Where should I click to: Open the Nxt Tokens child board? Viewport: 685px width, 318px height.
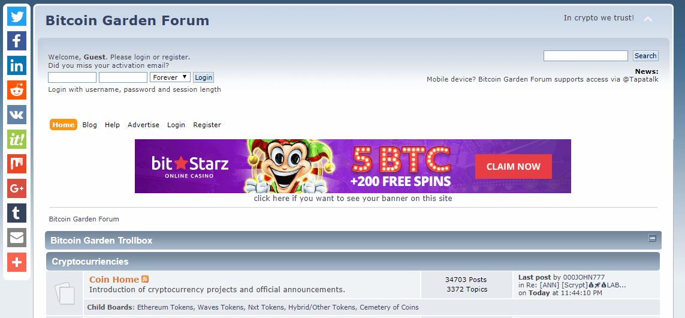tap(265, 307)
